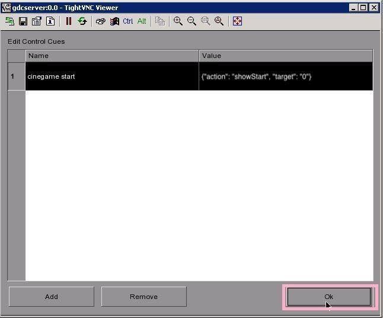Click the Add button
Viewport: 383px width, 318px height.
[x=52, y=297]
